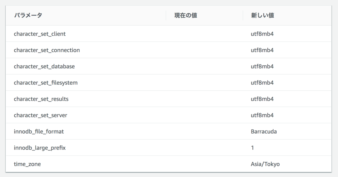Select the time_zone parameter name
338x177 pixels.
[27, 164]
